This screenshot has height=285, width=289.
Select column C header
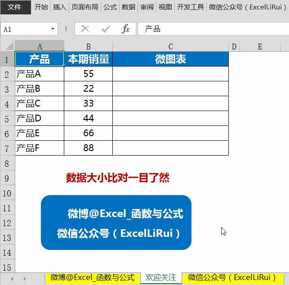[170, 46]
